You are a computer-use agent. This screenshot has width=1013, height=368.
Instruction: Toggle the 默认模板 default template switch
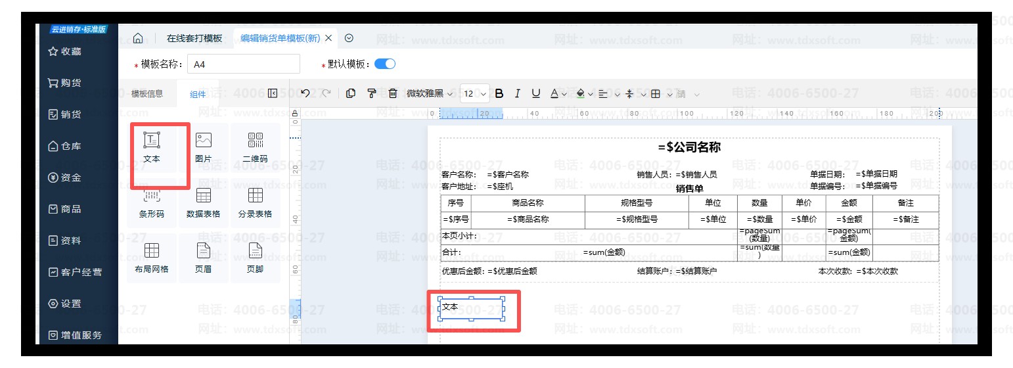tap(385, 64)
